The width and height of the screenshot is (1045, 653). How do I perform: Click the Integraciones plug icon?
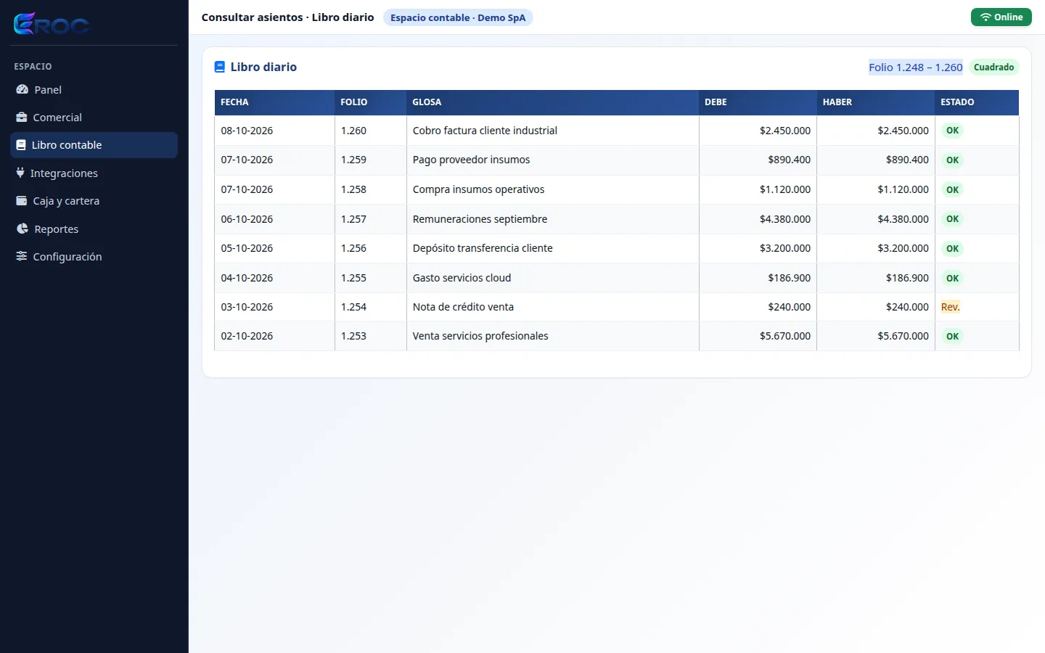[20, 173]
